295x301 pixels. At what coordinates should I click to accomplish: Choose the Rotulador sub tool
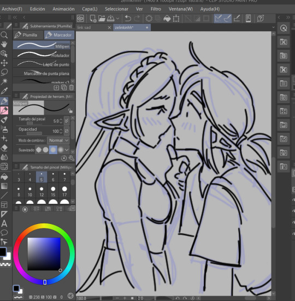point(42,55)
